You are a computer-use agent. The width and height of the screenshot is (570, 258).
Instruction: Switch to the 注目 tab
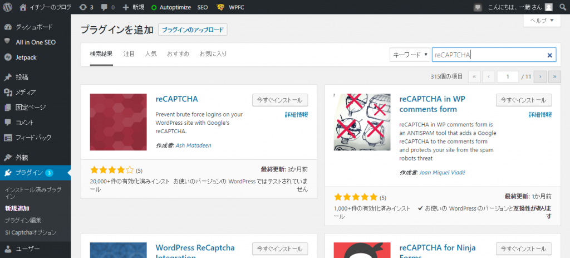coord(129,54)
